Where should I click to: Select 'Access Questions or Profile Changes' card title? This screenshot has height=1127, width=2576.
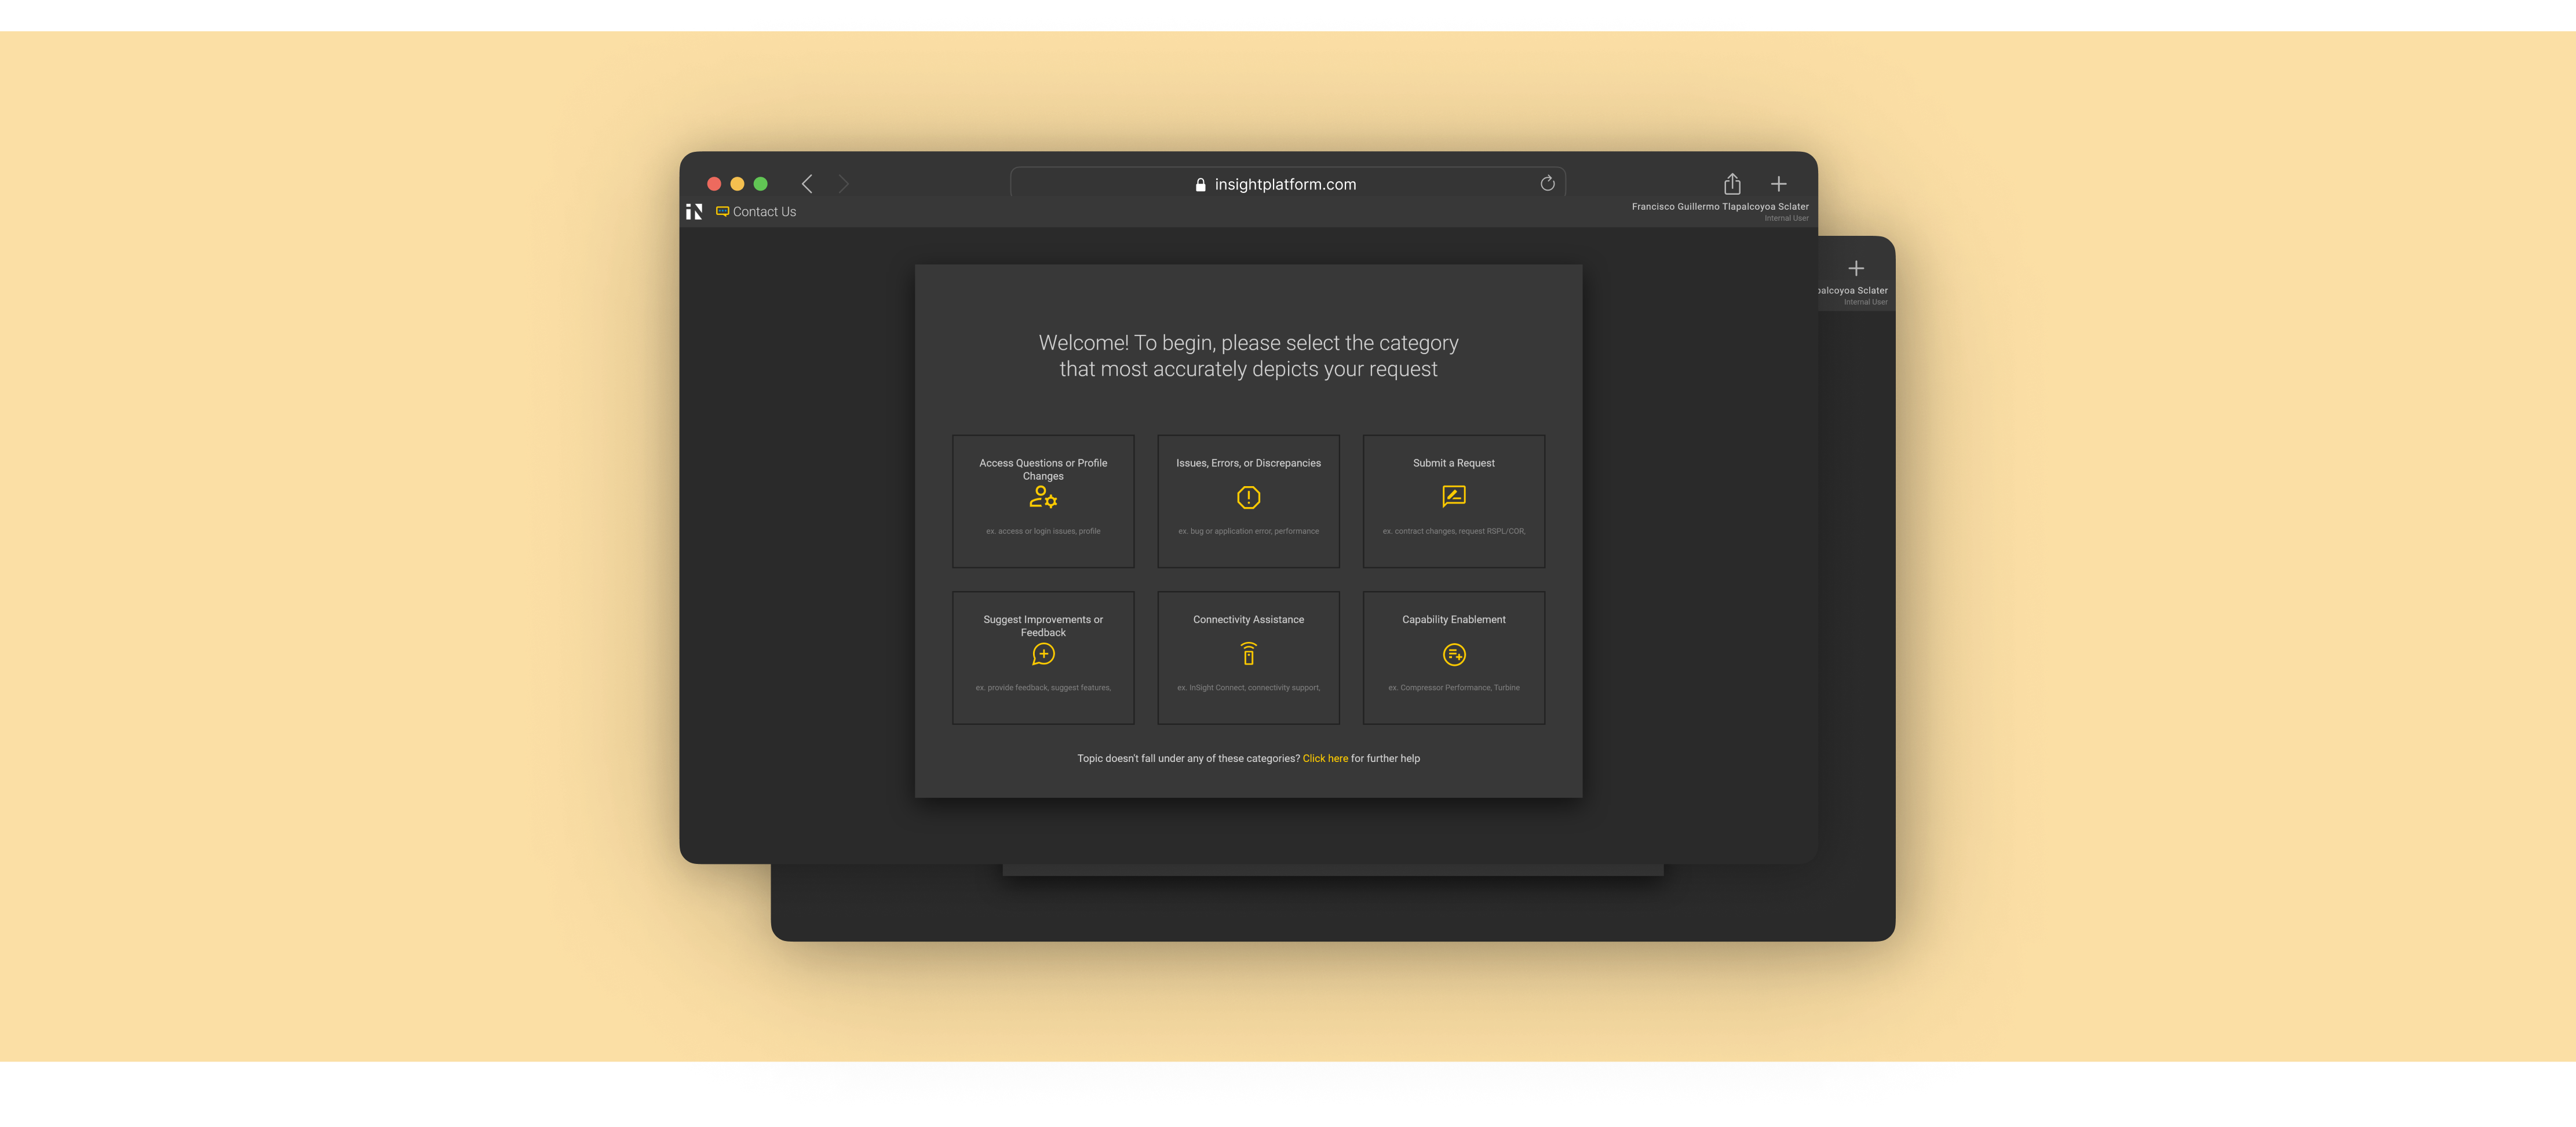(1043, 469)
